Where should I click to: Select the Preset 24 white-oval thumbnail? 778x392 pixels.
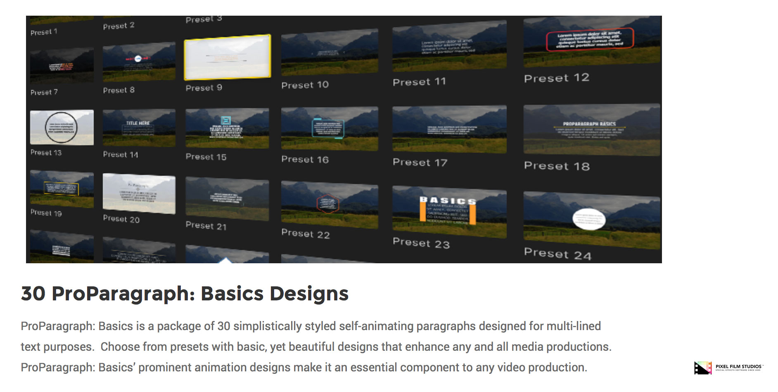click(x=592, y=221)
